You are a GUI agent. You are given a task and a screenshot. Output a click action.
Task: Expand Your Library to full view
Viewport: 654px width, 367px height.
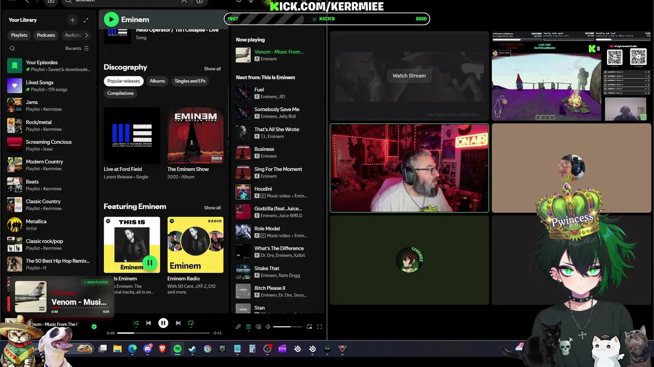[86, 20]
